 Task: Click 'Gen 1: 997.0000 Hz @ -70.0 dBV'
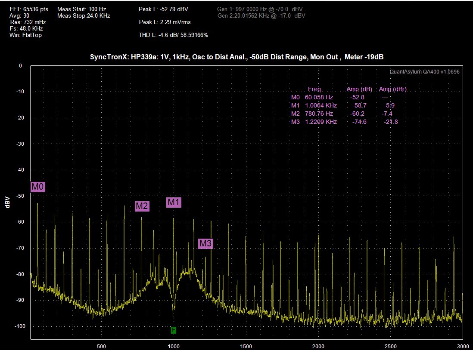pyautogui.click(x=260, y=9)
